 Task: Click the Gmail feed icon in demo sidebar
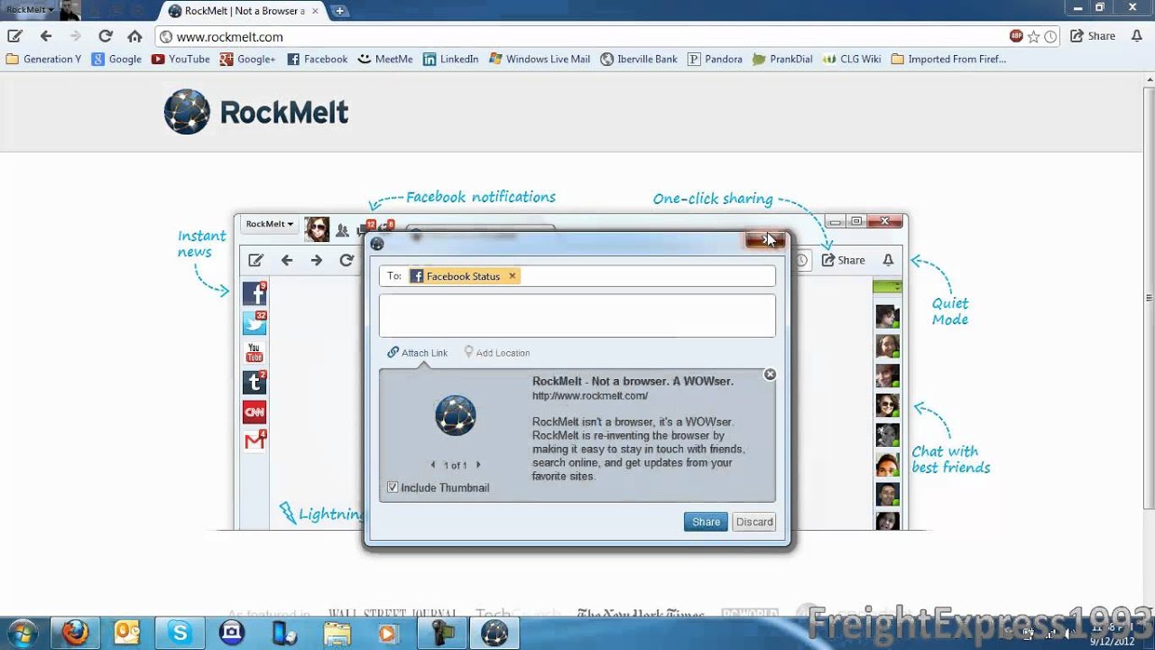254,441
